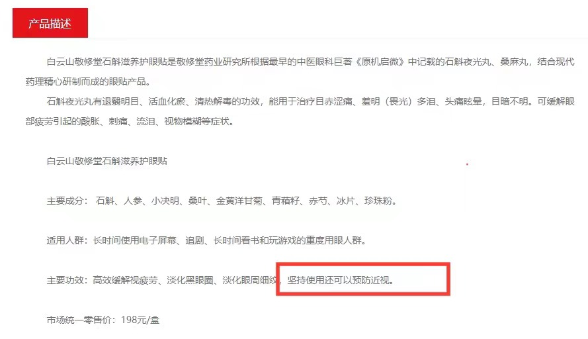Click the red highlighted box around the myopia claim
The width and height of the screenshot is (588, 339).
pyautogui.click(x=363, y=279)
